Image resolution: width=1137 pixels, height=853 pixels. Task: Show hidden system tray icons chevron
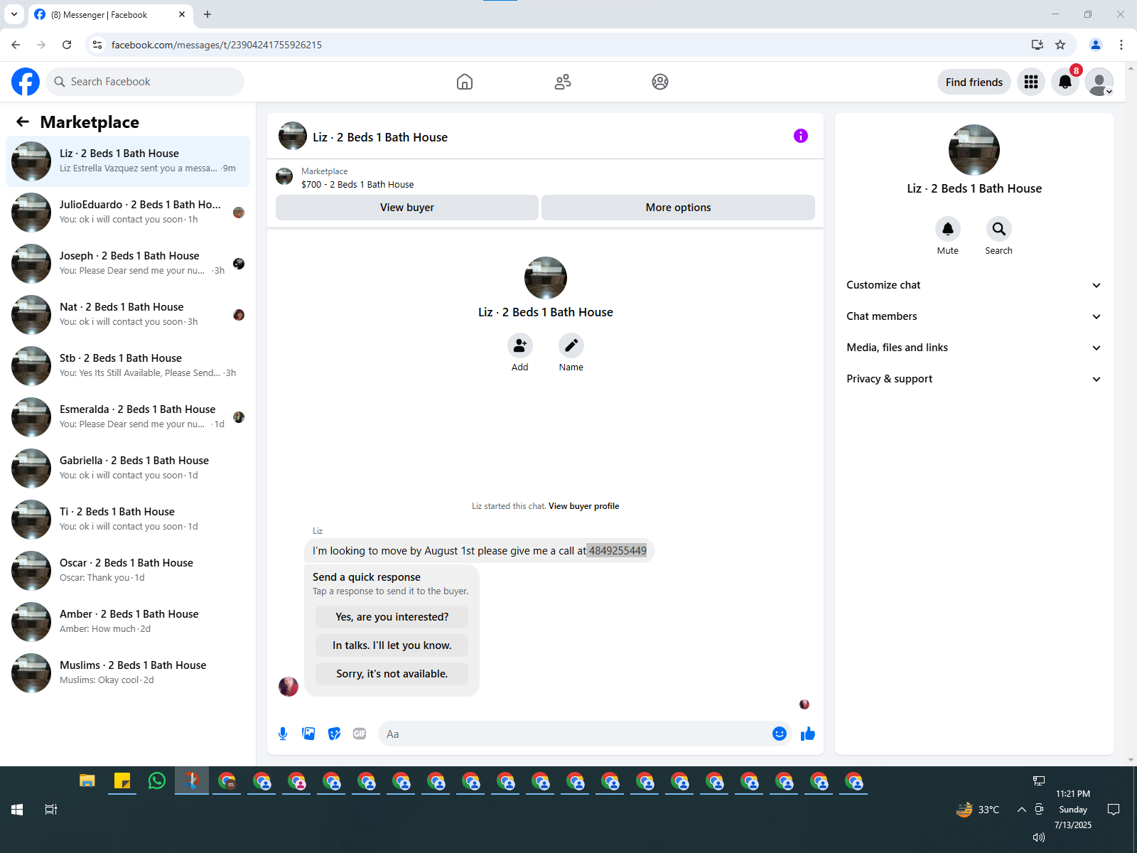1021,810
